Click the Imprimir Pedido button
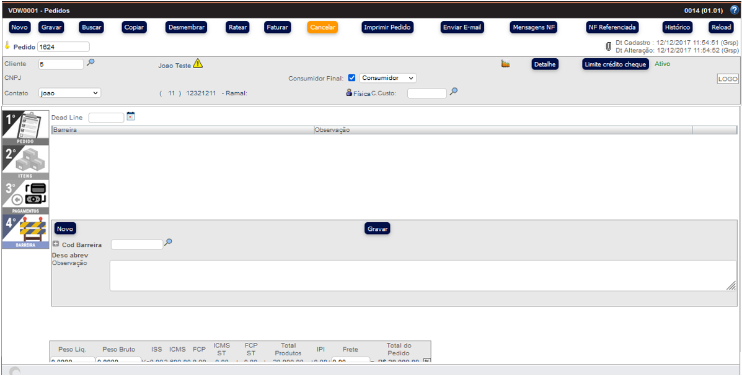This screenshot has width=742, height=377. click(387, 27)
